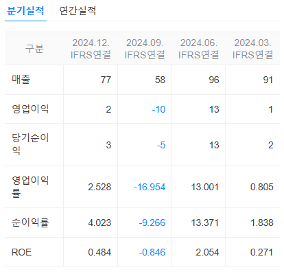Select the ROE row label

(x=21, y=252)
